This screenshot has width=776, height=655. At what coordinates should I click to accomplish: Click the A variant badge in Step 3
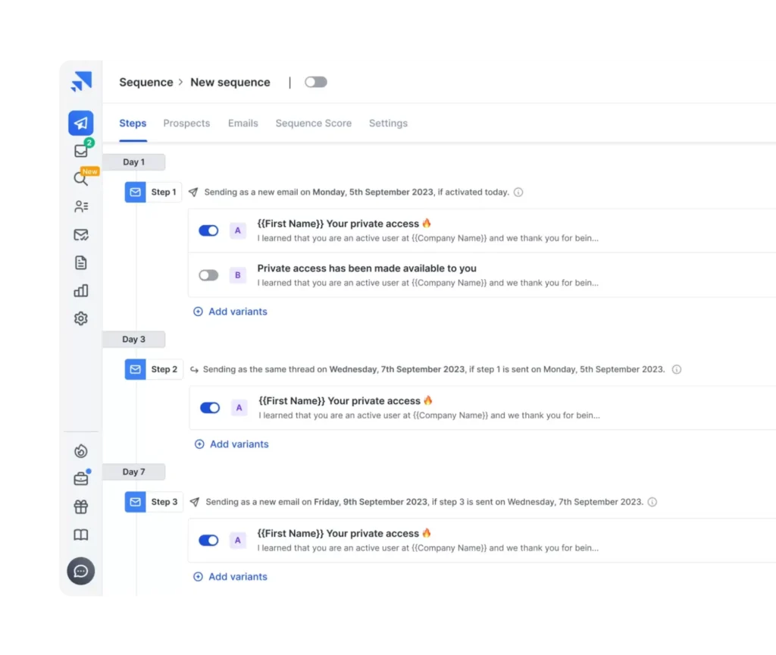pos(237,540)
